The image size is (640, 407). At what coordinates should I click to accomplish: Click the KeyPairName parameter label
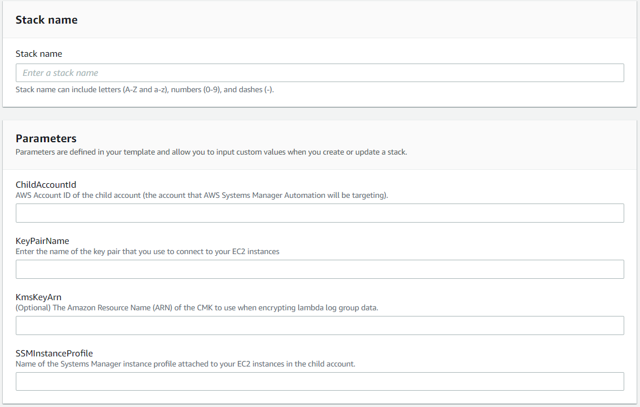(x=42, y=241)
